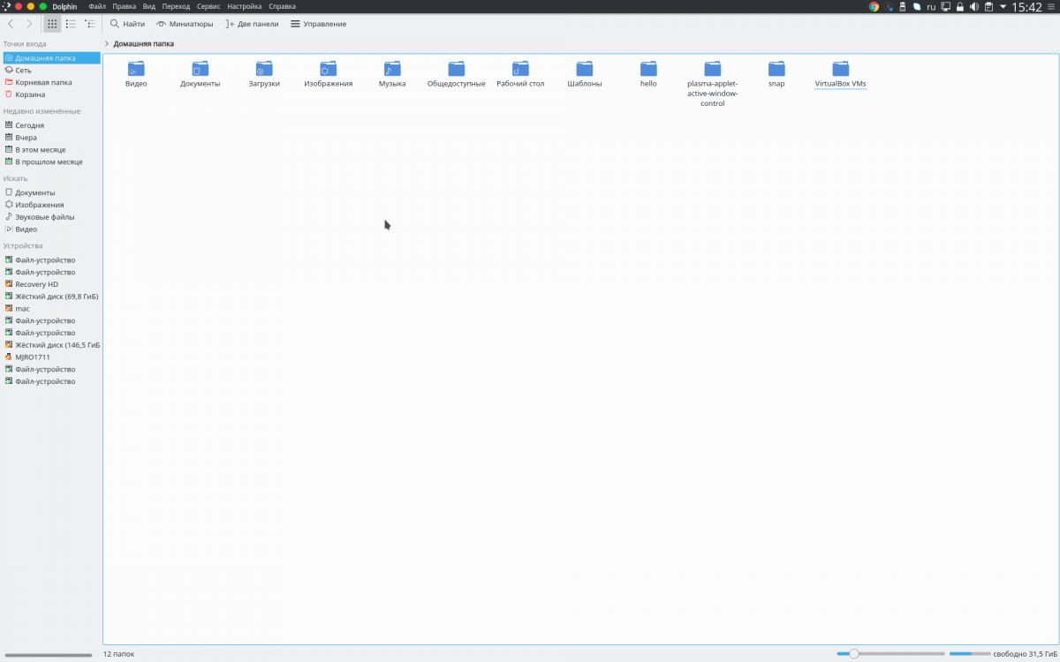Open the Файл menu

coord(97,6)
